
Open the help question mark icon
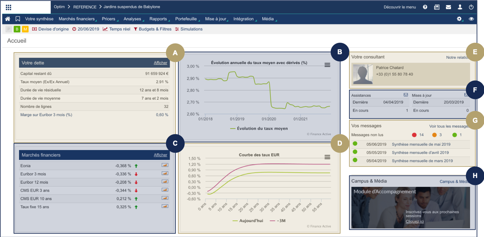425,7
